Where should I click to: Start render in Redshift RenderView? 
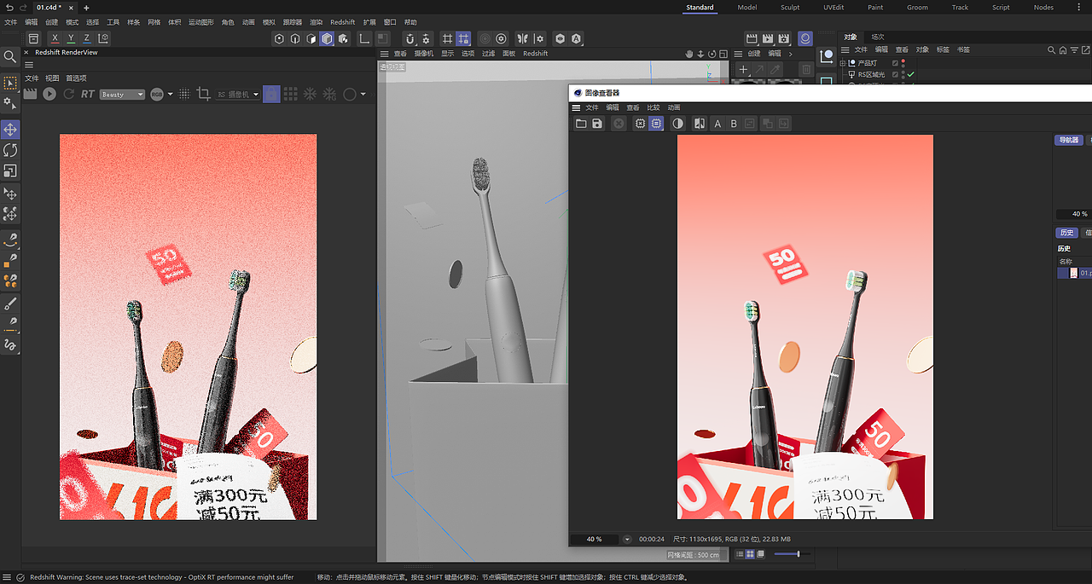(49, 94)
